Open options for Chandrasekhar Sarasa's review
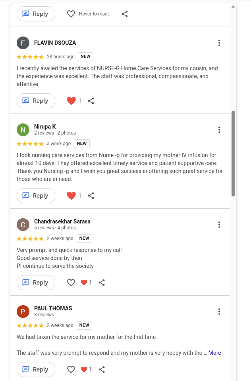The image size is (251, 381). point(219,225)
